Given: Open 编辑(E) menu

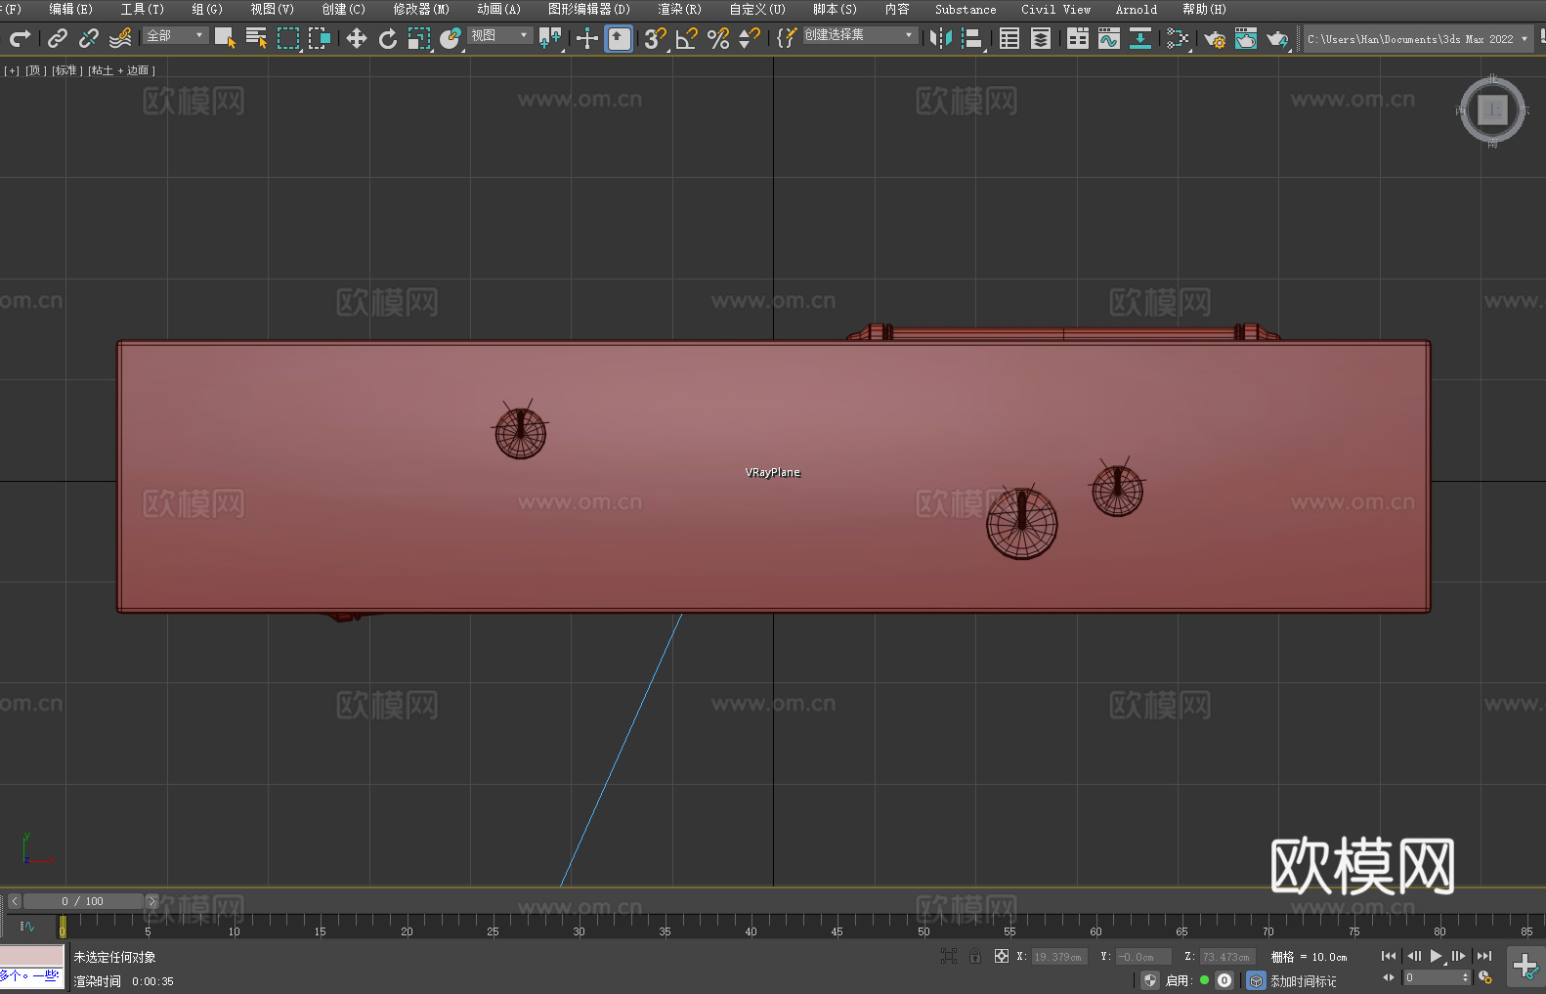Looking at the screenshot, I should tap(70, 9).
